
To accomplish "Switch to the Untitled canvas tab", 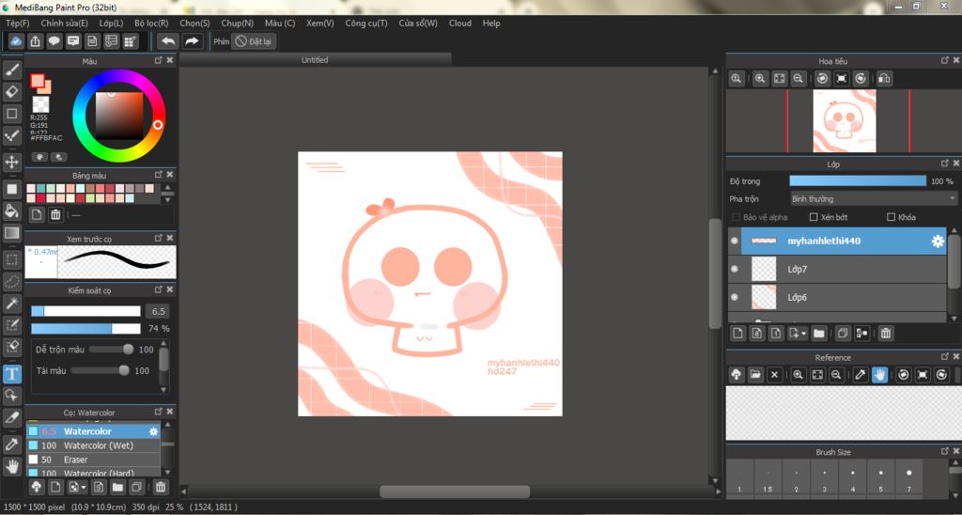I will (x=315, y=60).
